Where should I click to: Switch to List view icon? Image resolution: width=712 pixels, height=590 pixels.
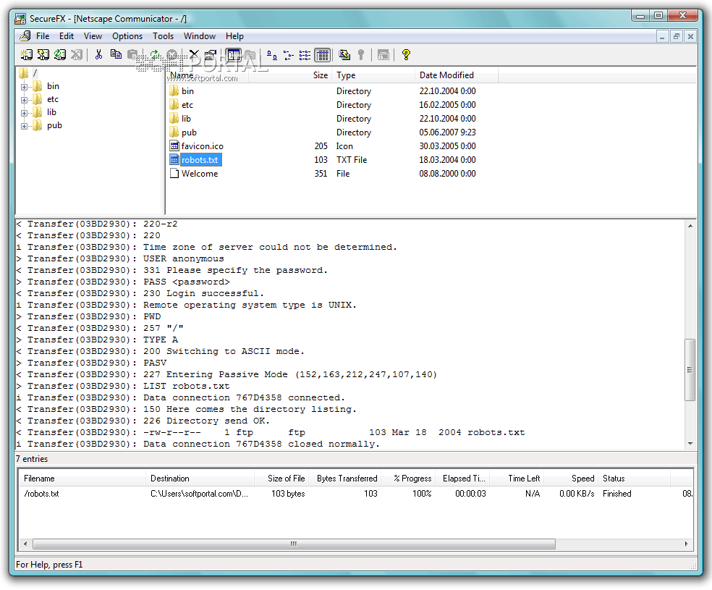click(x=305, y=55)
